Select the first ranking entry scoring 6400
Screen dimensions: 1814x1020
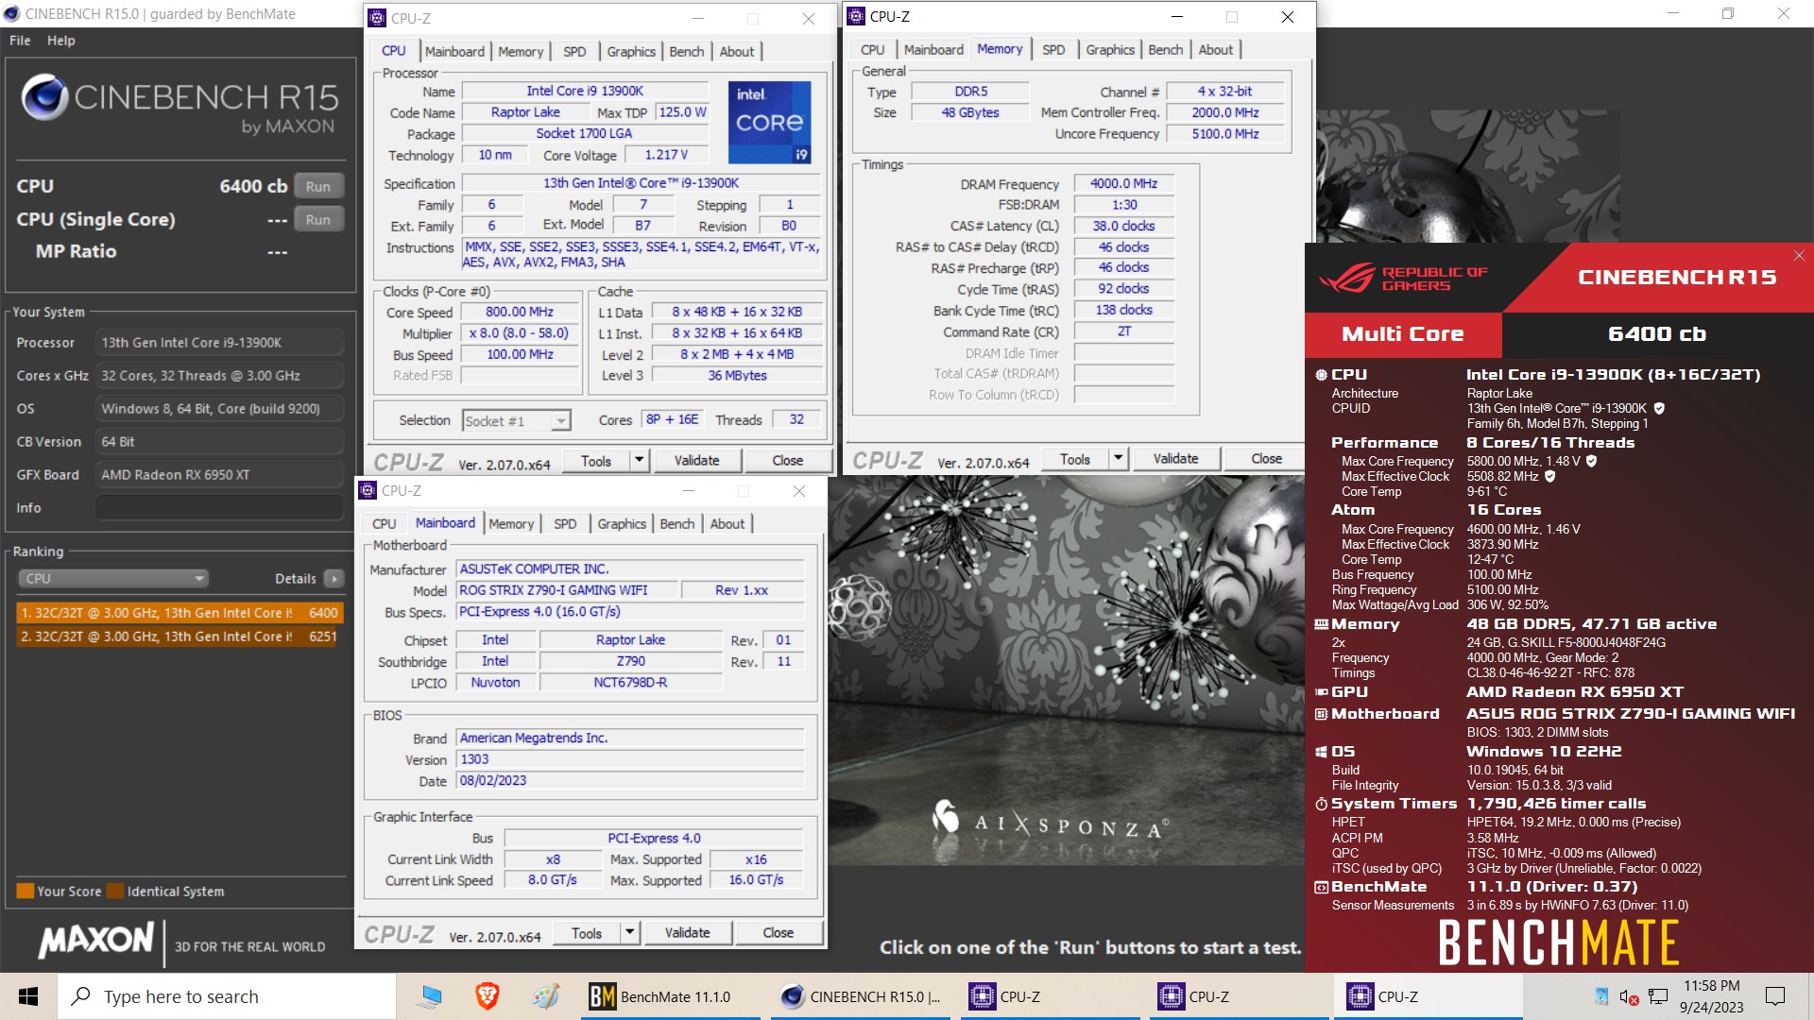click(179, 612)
